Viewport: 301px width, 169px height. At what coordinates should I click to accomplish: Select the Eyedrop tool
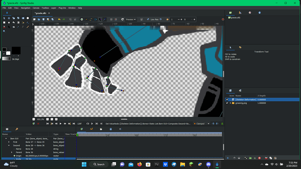(18, 26)
